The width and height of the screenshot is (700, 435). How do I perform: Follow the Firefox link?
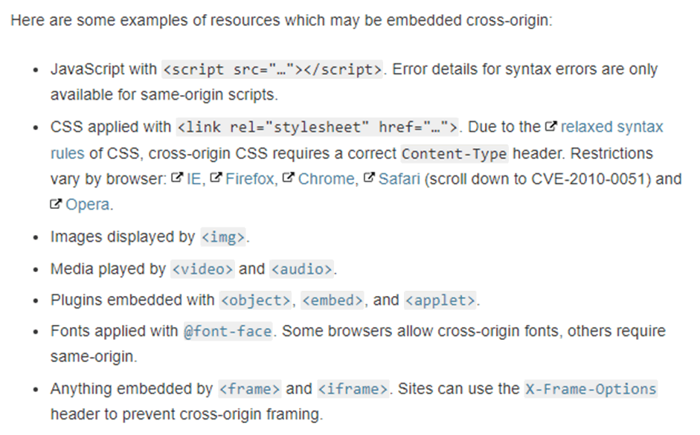(249, 179)
